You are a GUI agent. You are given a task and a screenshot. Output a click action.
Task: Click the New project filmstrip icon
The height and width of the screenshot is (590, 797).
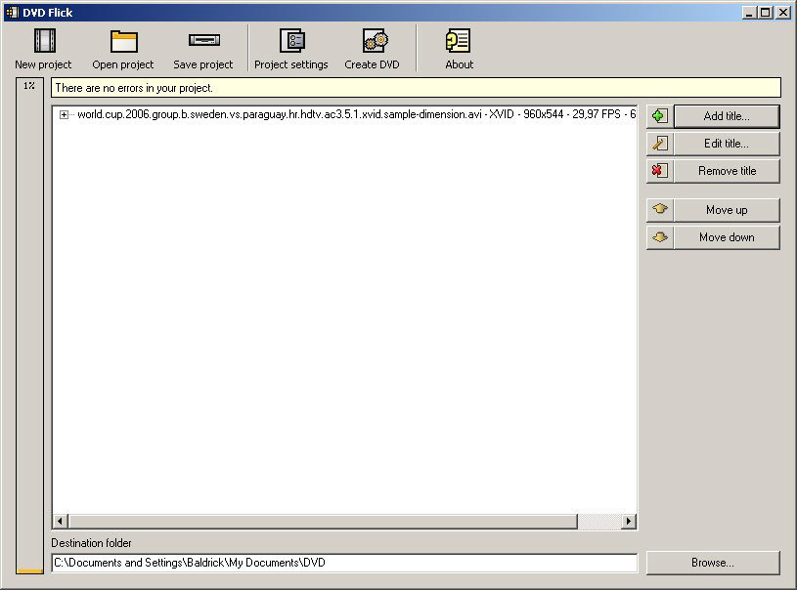click(x=45, y=41)
